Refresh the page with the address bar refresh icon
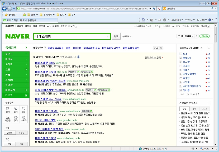 click(x=154, y=9)
